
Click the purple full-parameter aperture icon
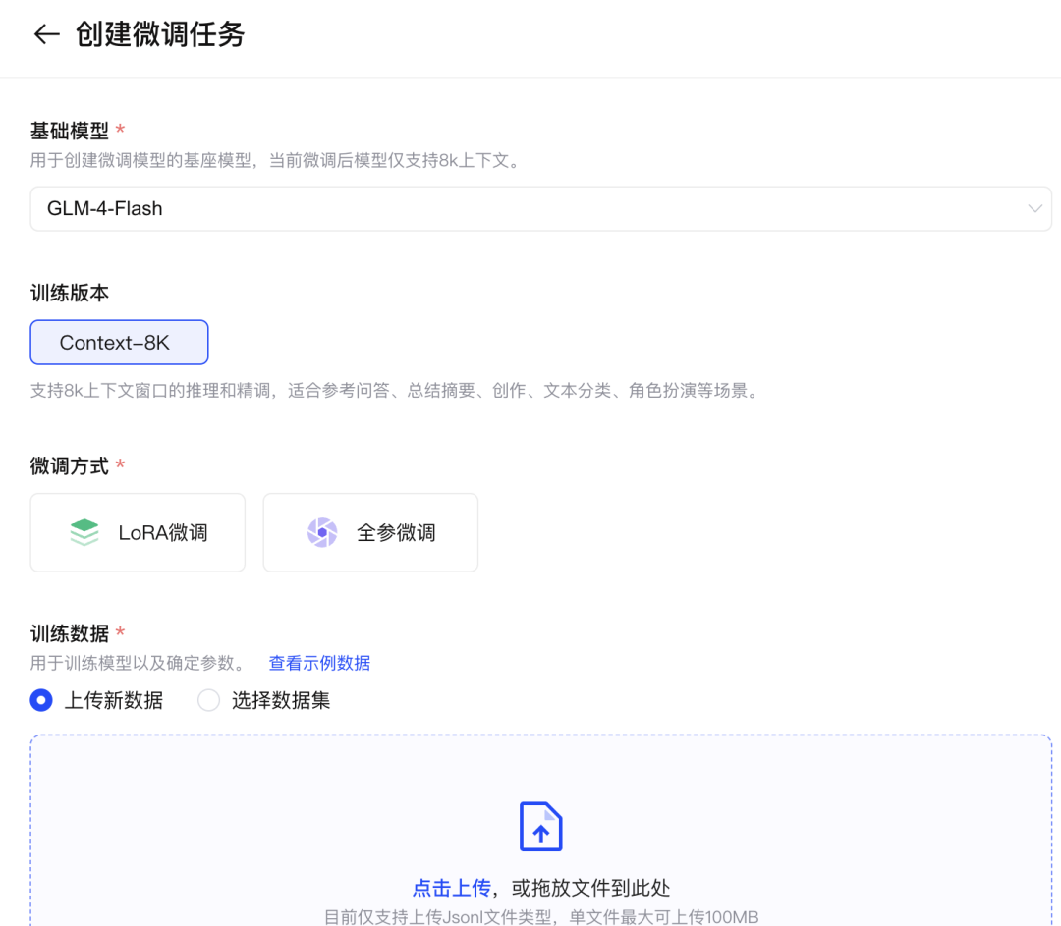click(x=322, y=532)
